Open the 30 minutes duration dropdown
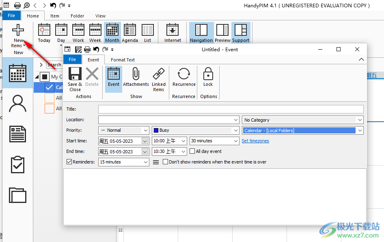This screenshot has width=384, height=242. point(235,141)
